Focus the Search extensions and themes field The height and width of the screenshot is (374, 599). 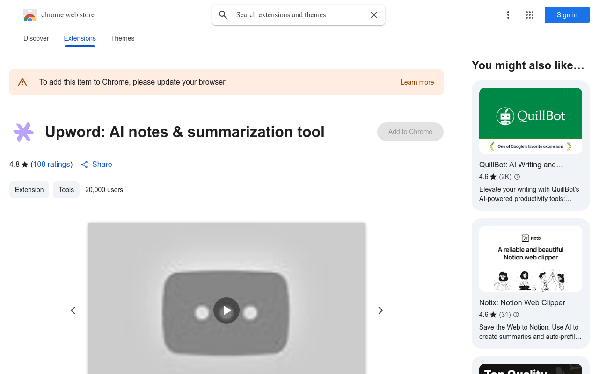299,15
